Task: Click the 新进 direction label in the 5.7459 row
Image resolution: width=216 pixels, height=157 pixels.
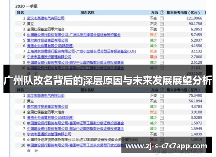Action: 153,35
